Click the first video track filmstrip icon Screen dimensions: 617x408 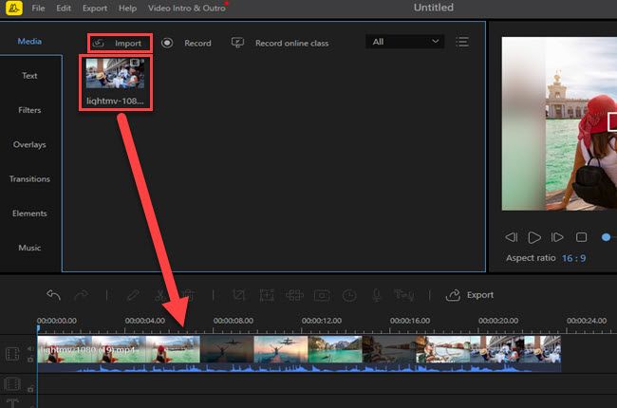click(12, 354)
